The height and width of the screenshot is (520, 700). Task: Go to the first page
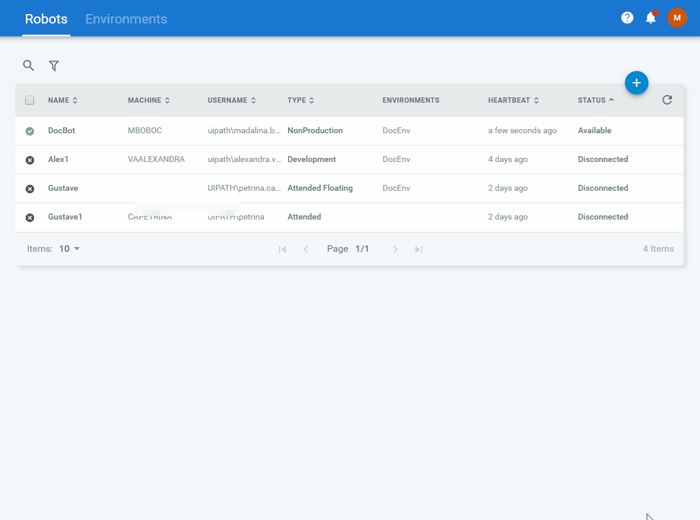[283, 249]
